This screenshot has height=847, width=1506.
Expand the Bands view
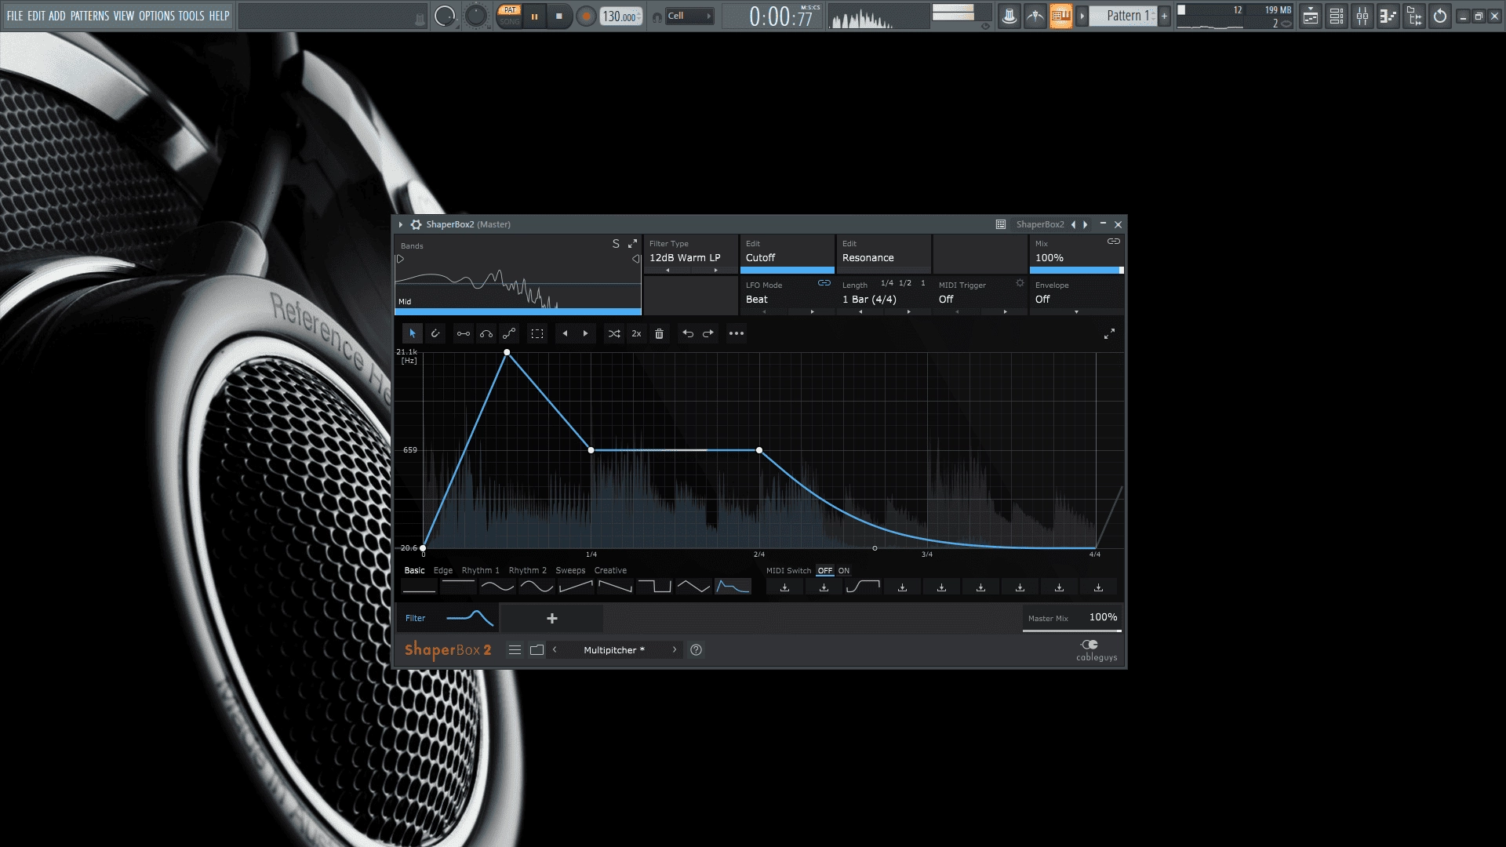pyautogui.click(x=633, y=244)
